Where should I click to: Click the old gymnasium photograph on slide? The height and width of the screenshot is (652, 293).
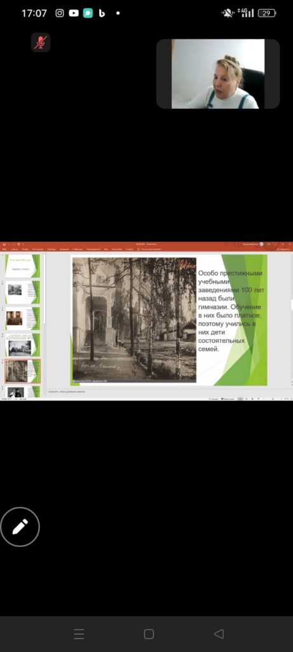134,320
